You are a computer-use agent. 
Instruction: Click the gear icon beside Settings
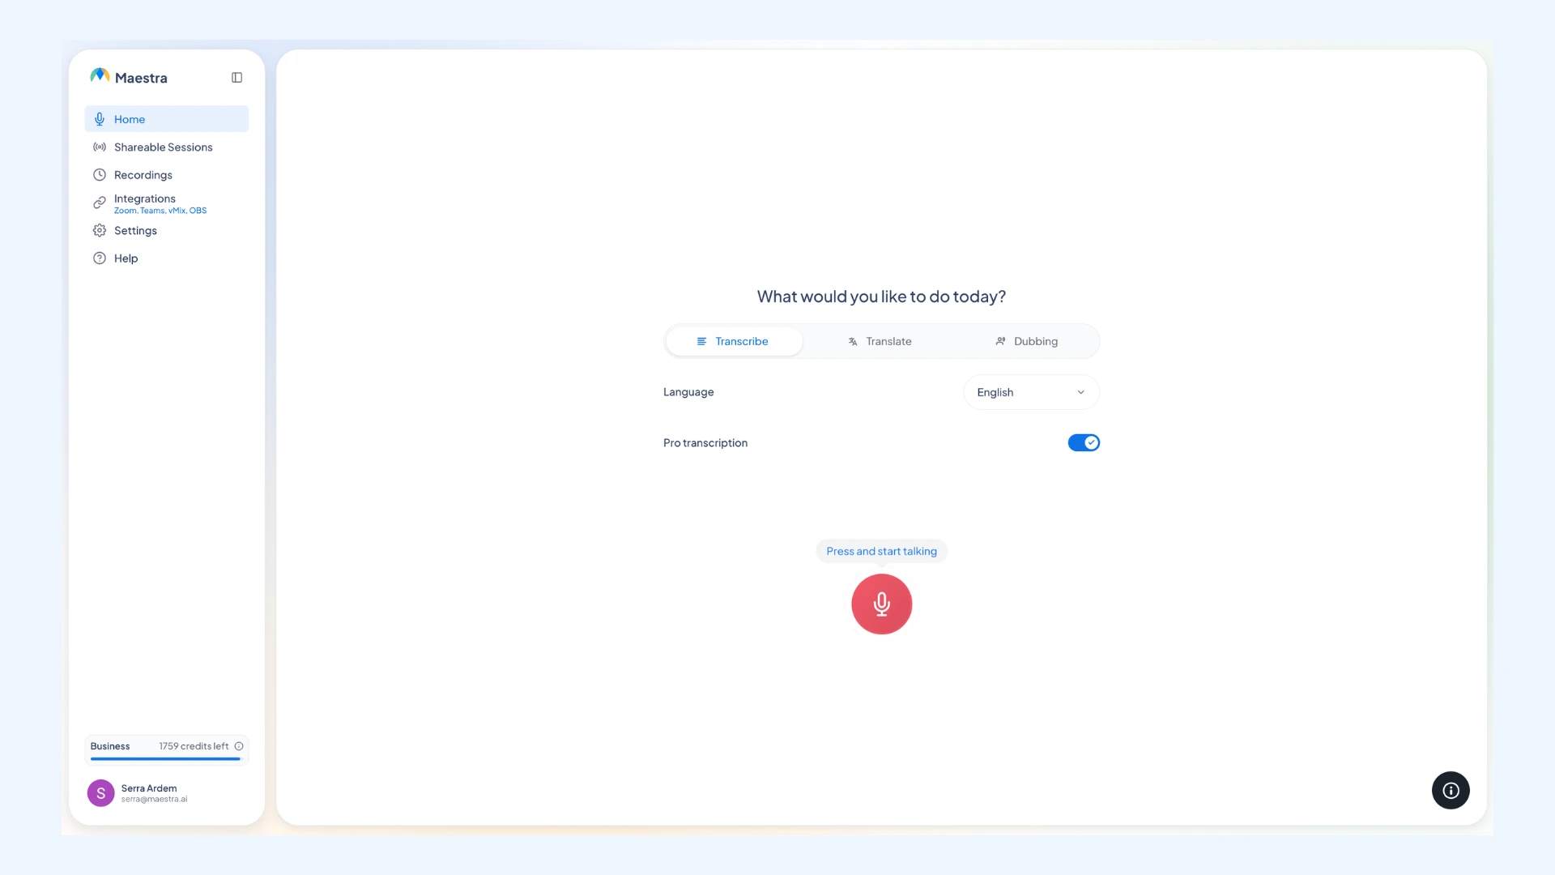coord(100,231)
